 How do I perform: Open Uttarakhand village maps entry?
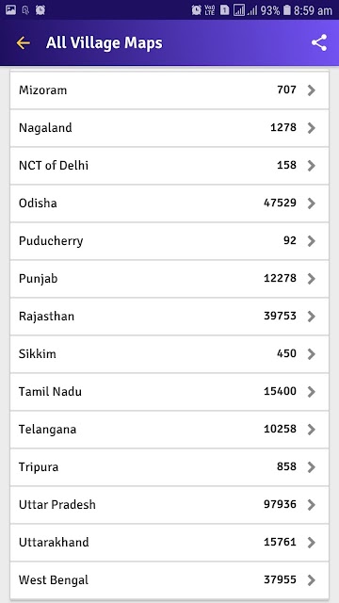point(169,543)
